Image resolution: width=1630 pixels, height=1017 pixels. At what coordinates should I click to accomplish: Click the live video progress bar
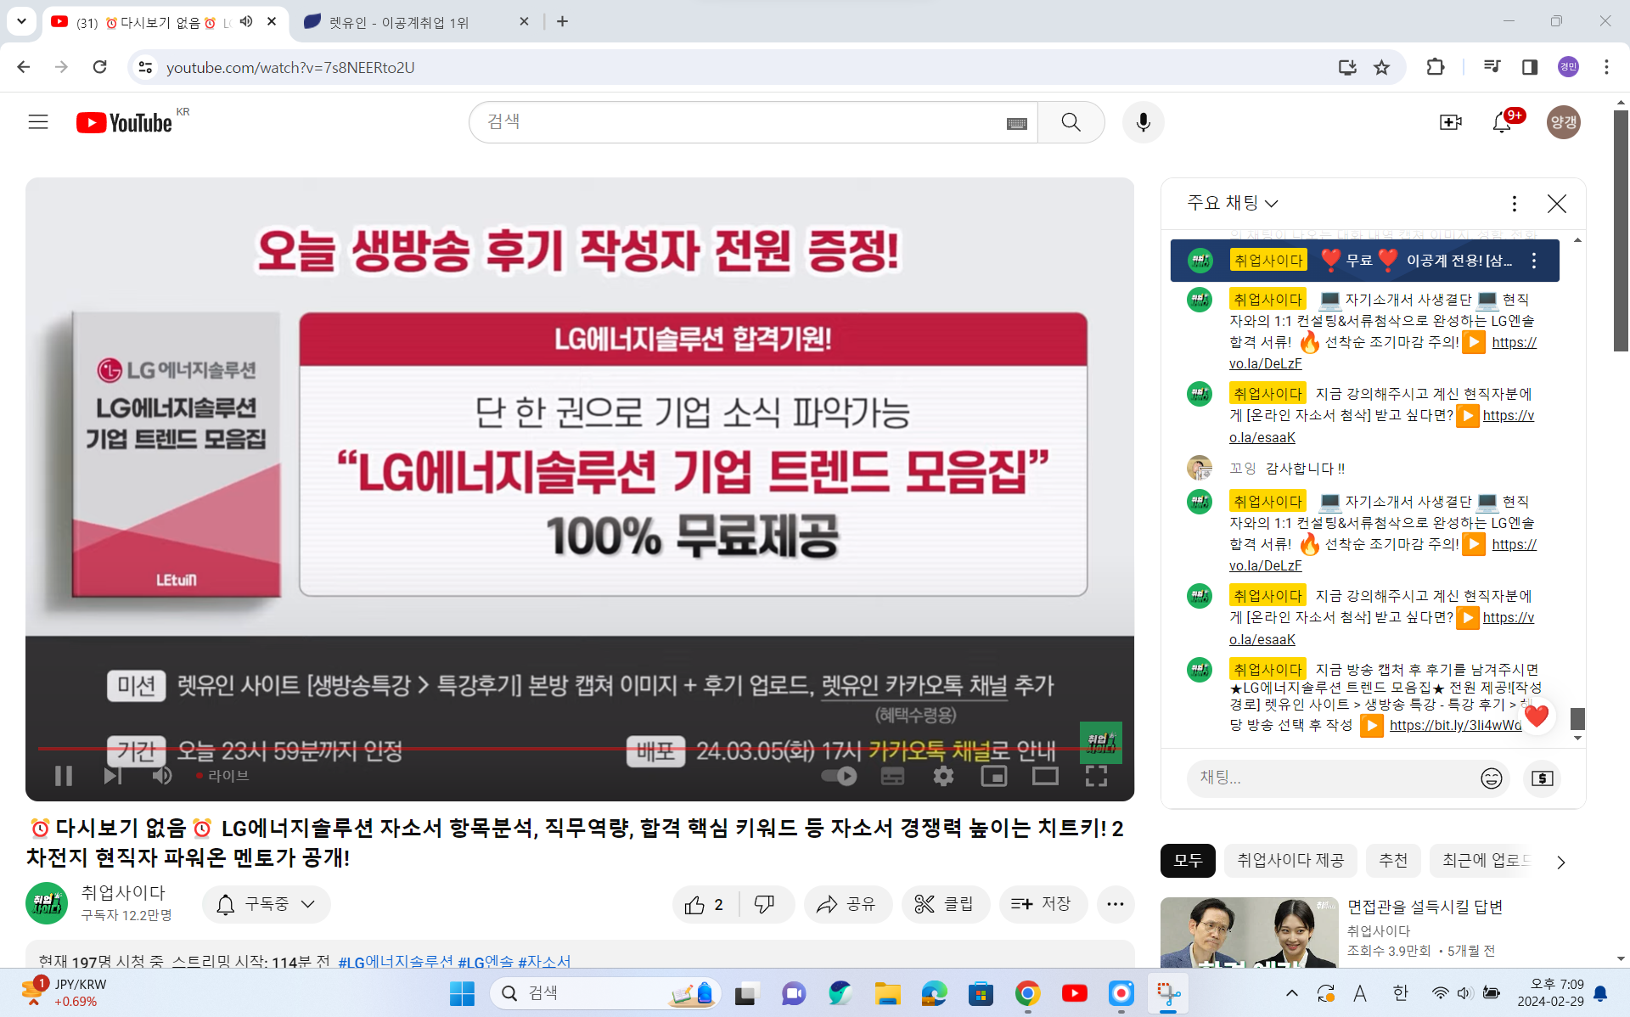point(580,749)
